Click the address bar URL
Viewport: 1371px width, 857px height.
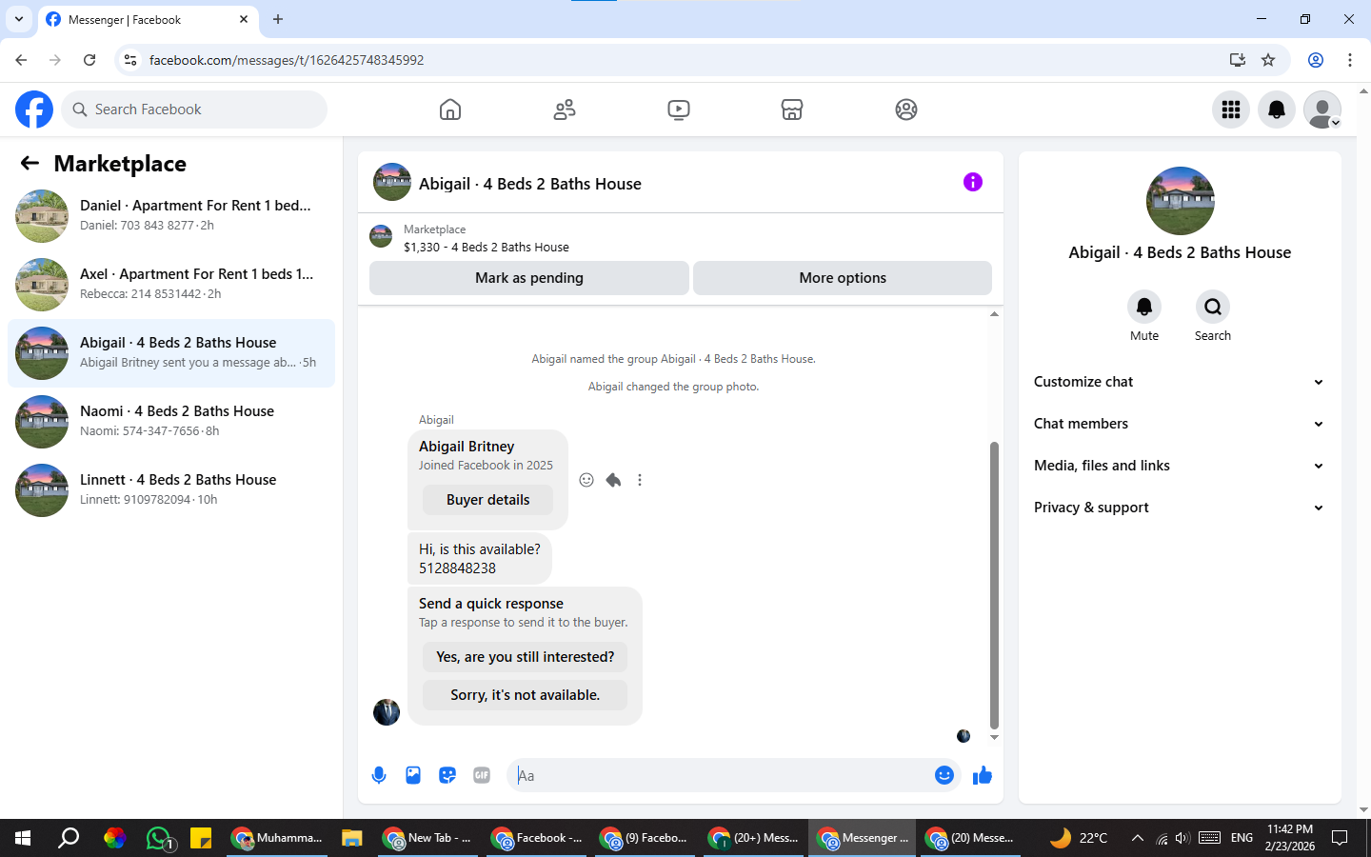point(287,60)
